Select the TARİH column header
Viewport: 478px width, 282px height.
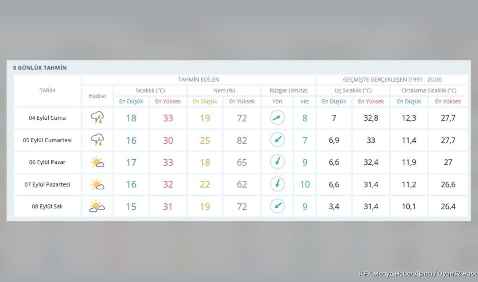pyautogui.click(x=47, y=90)
